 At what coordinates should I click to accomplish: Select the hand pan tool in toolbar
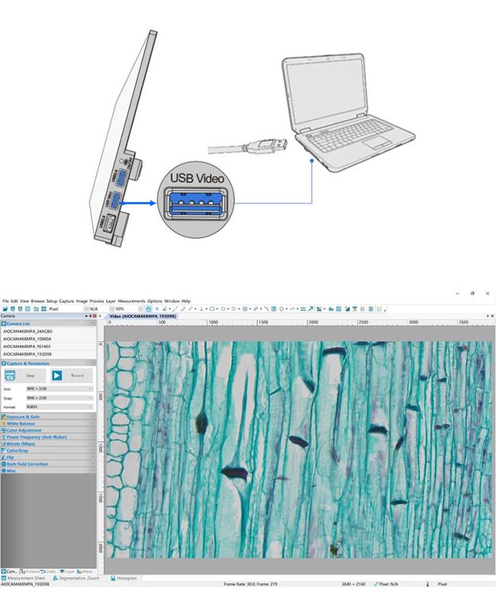tap(149, 309)
